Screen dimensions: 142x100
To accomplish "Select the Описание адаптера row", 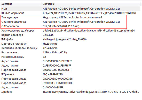I will pyautogui.click(x=14, y=22).
